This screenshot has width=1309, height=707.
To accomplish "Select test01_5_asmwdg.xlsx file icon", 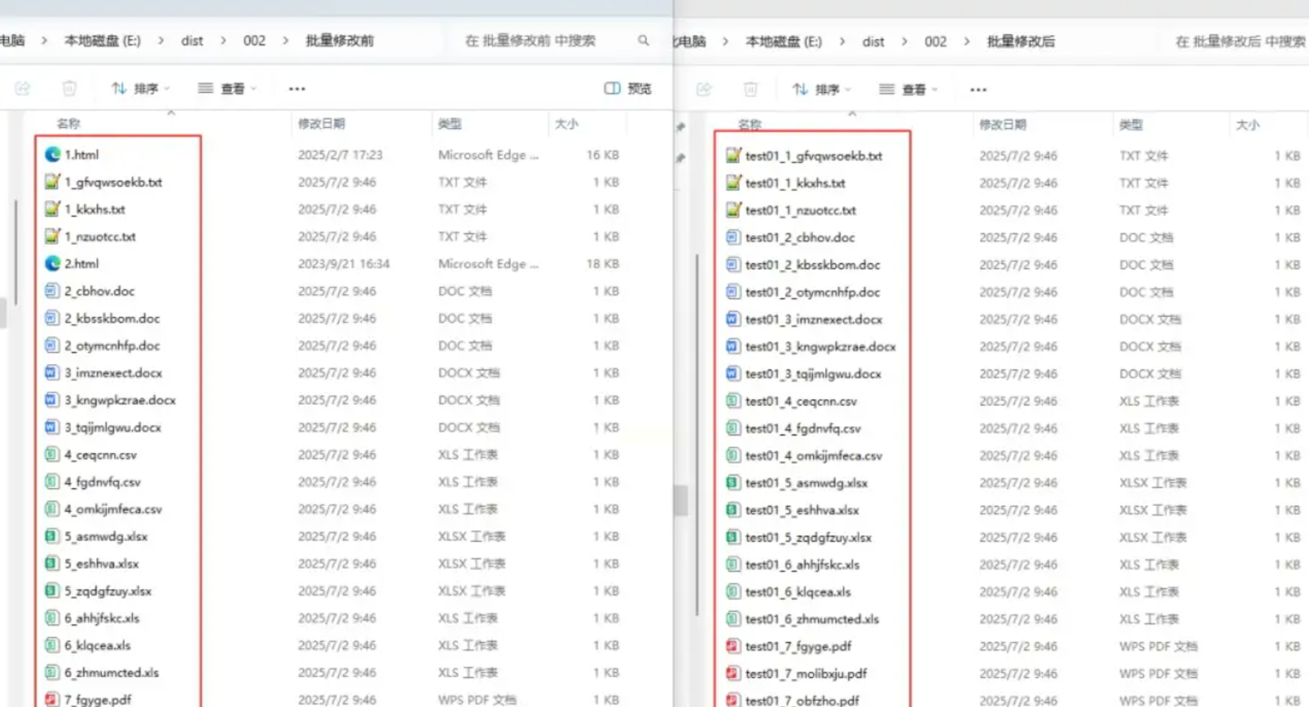I will [x=733, y=483].
